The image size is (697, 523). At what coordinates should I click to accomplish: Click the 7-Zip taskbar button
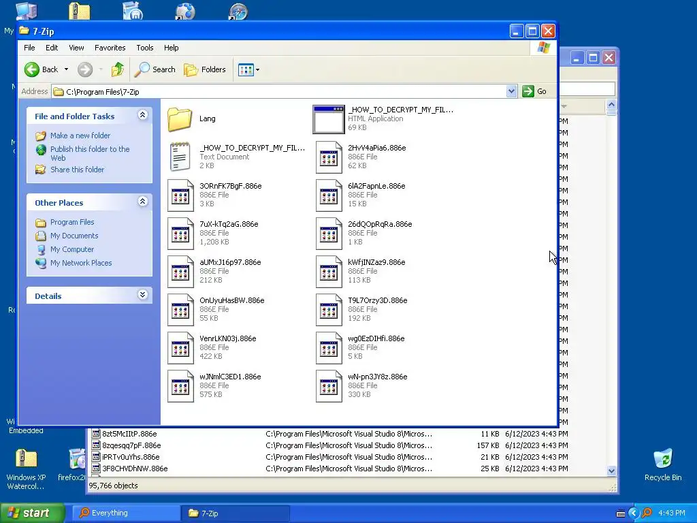[x=236, y=513]
